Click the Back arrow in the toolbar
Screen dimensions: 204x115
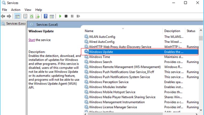pyautogui.click(x=3, y=16)
